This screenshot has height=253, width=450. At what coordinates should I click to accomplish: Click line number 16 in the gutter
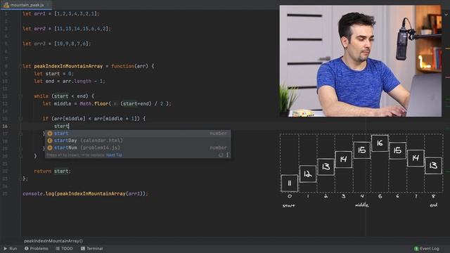(x=5, y=126)
